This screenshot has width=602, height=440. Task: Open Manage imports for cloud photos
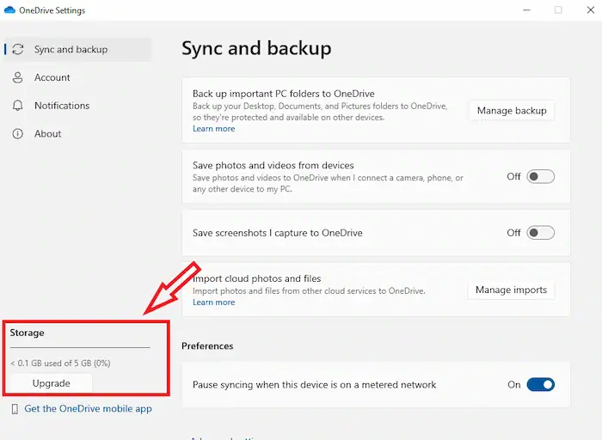(x=511, y=290)
